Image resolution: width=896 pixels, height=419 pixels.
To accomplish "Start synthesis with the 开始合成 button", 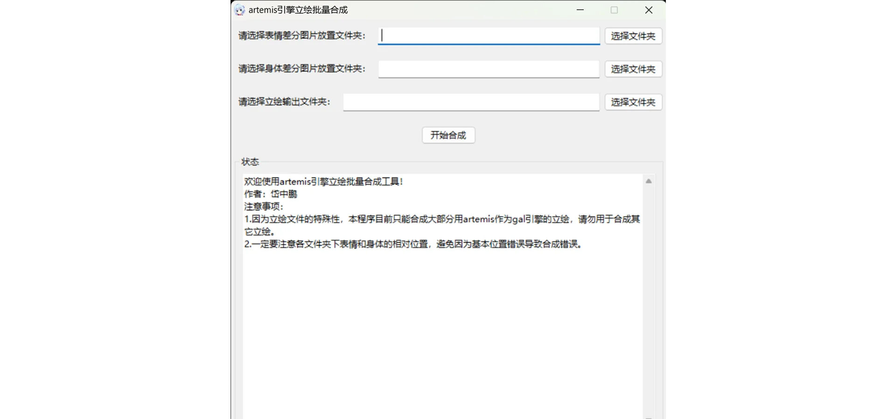I will point(448,135).
